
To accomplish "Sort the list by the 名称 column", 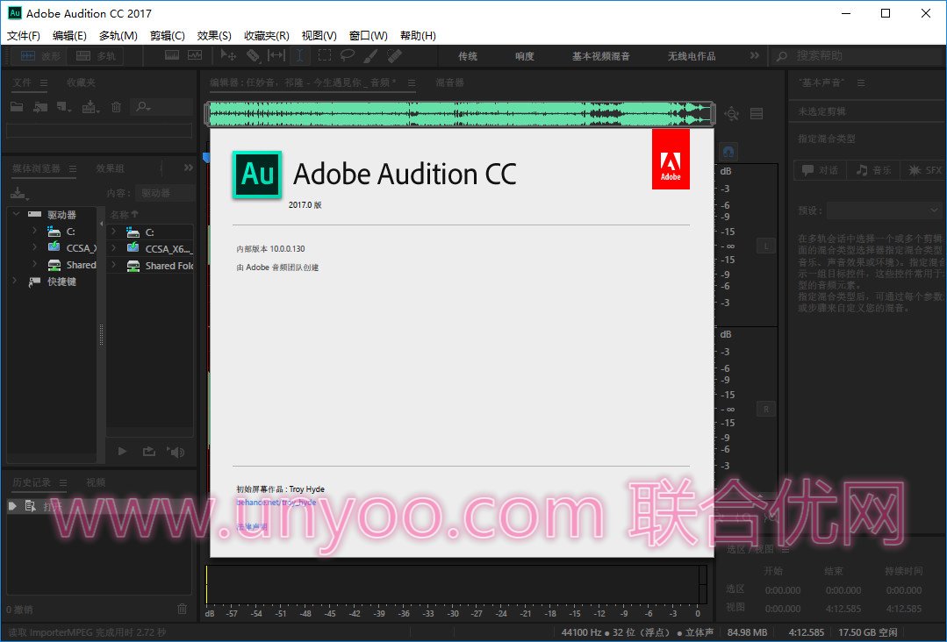I will [124, 214].
